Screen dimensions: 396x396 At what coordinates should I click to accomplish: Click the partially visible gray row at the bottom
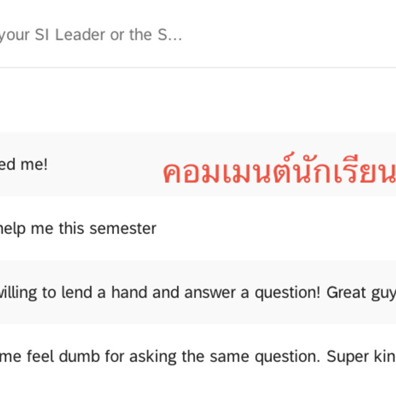point(198,392)
